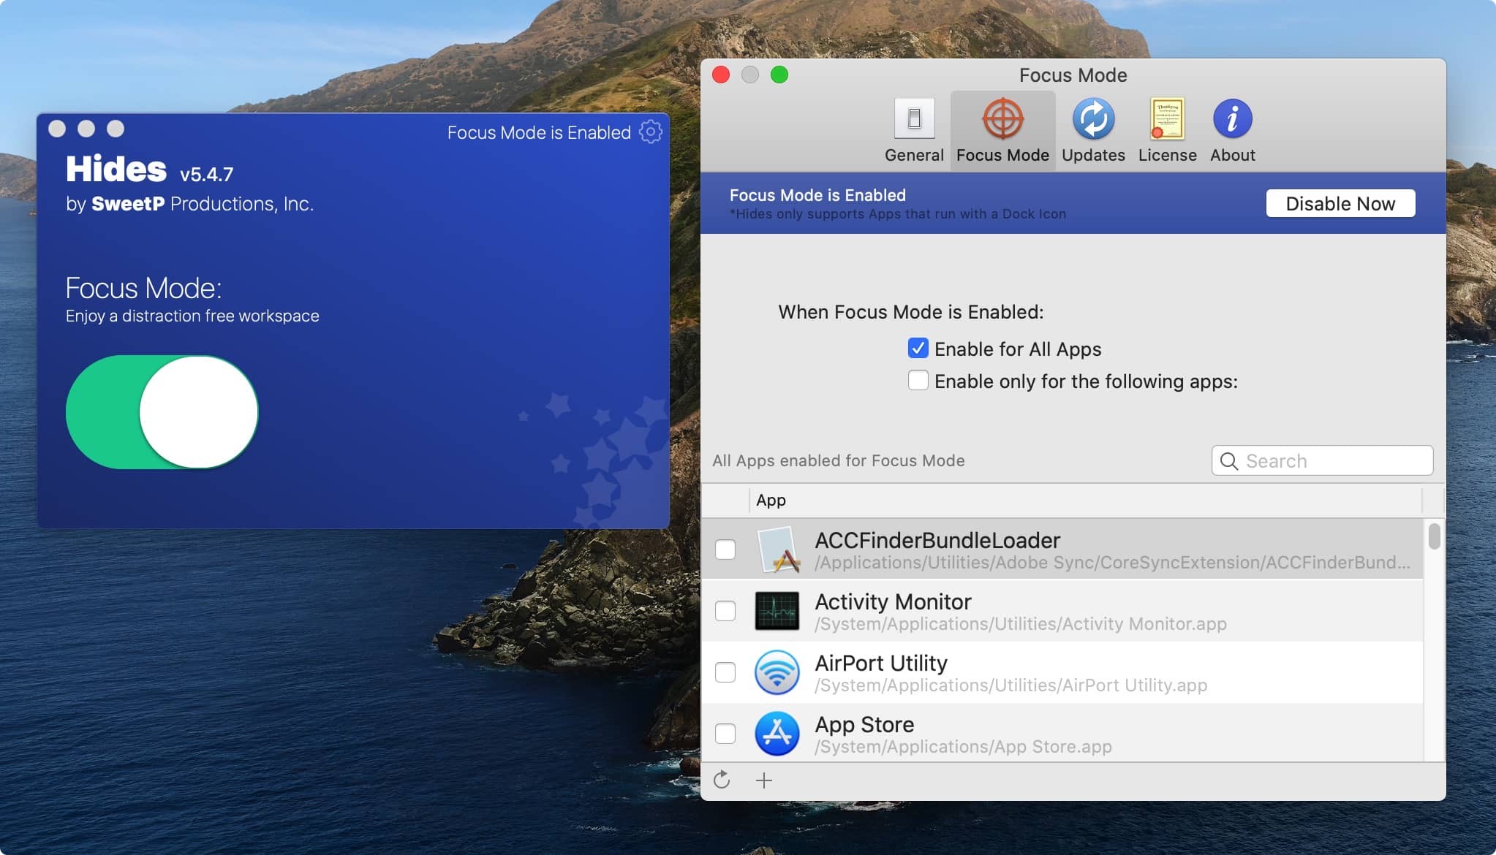
Task: Click the Adobe Sync CoreSyncExtension path text
Action: 1112,563
